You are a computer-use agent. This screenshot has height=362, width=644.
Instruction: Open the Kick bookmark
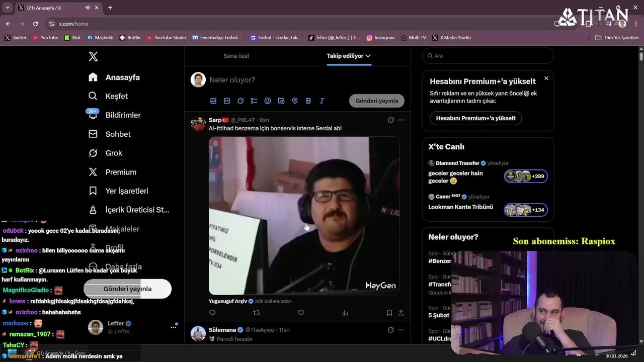point(72,38)
